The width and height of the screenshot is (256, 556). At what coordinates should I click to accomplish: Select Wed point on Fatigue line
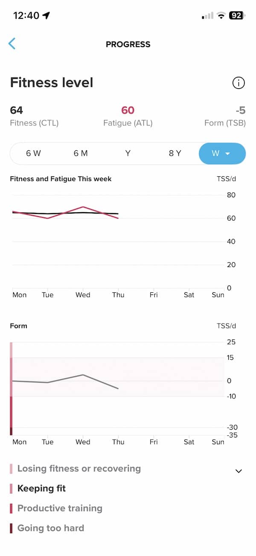pos(83,207)
